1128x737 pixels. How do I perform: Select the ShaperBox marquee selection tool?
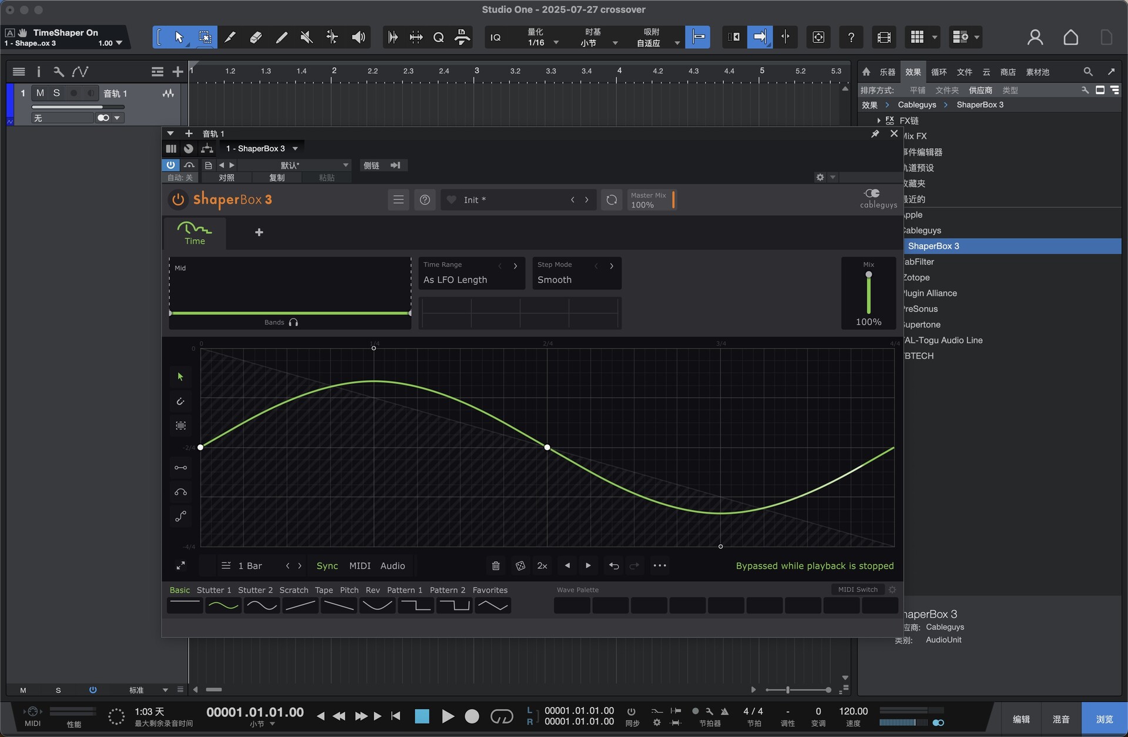(180, 426)
